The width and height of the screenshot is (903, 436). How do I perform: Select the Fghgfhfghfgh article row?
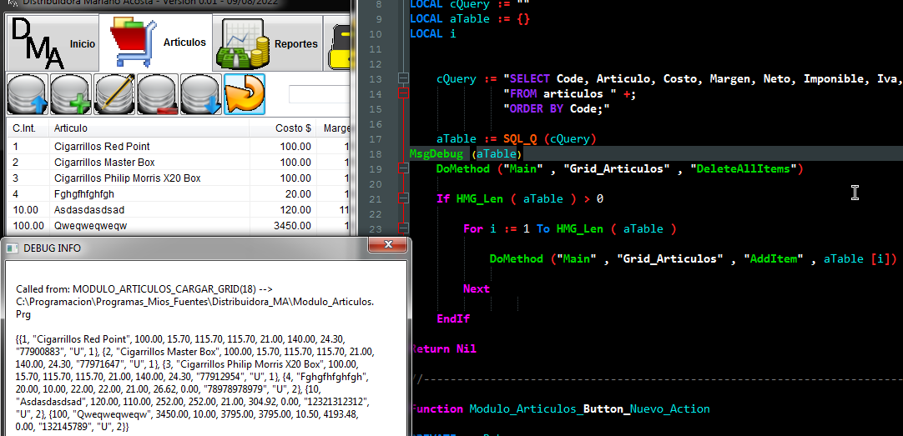coord(179,194)
